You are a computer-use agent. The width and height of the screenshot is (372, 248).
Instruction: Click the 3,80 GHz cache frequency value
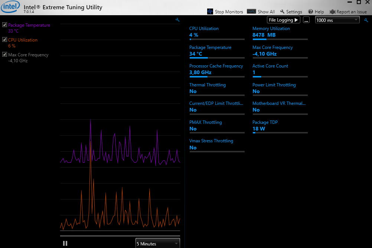coord(200,73)
